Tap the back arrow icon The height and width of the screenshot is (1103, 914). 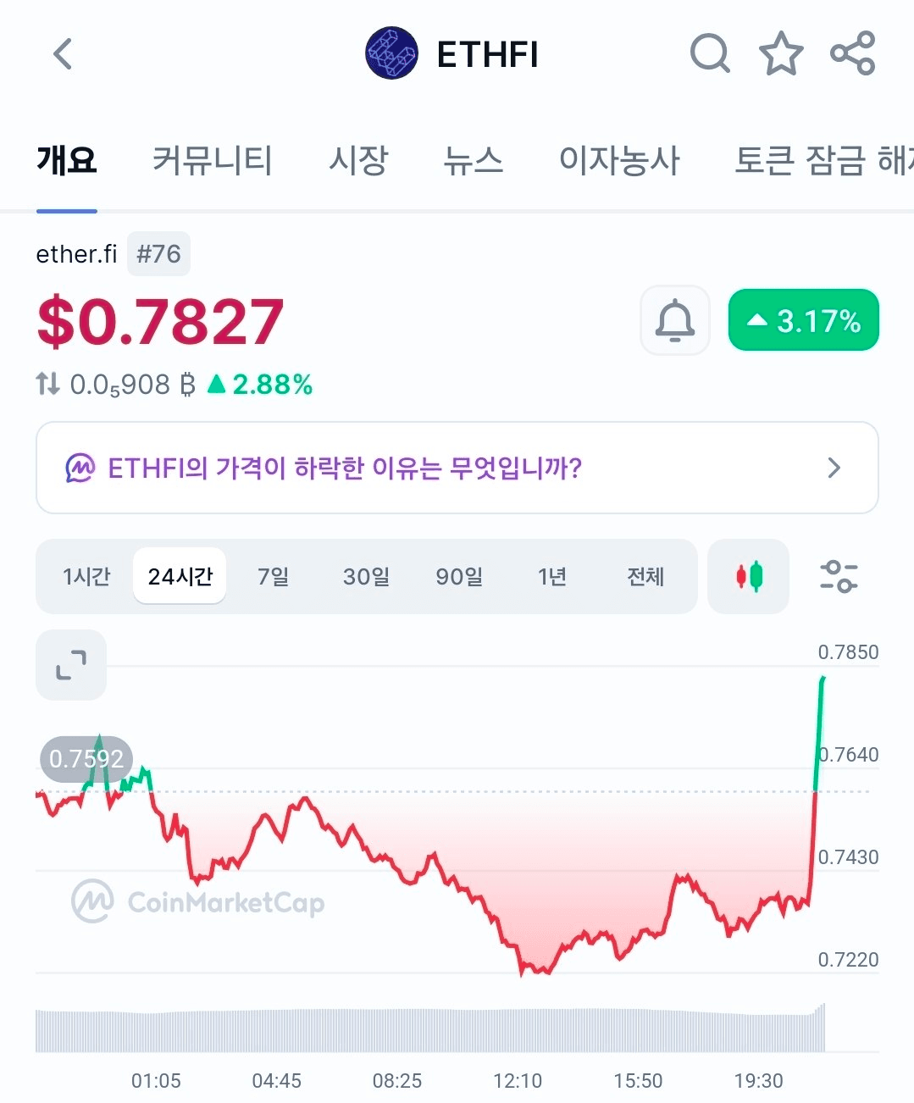pos(63,54)
